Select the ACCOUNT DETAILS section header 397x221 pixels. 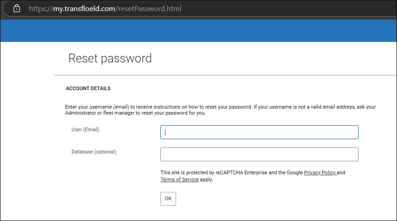pos(88,88)
